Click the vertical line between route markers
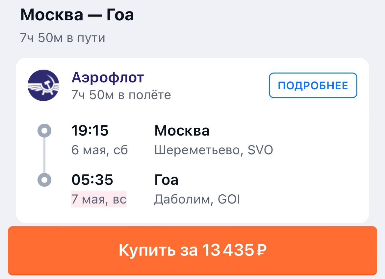Screen dimensions: 385x279 (45, 155)
